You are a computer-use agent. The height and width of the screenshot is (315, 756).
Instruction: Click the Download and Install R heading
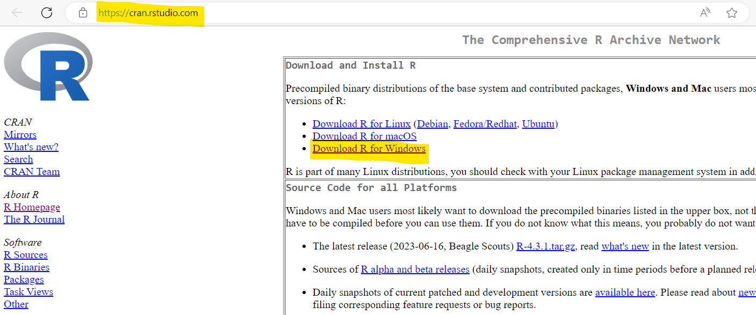[x=351, y=65]
